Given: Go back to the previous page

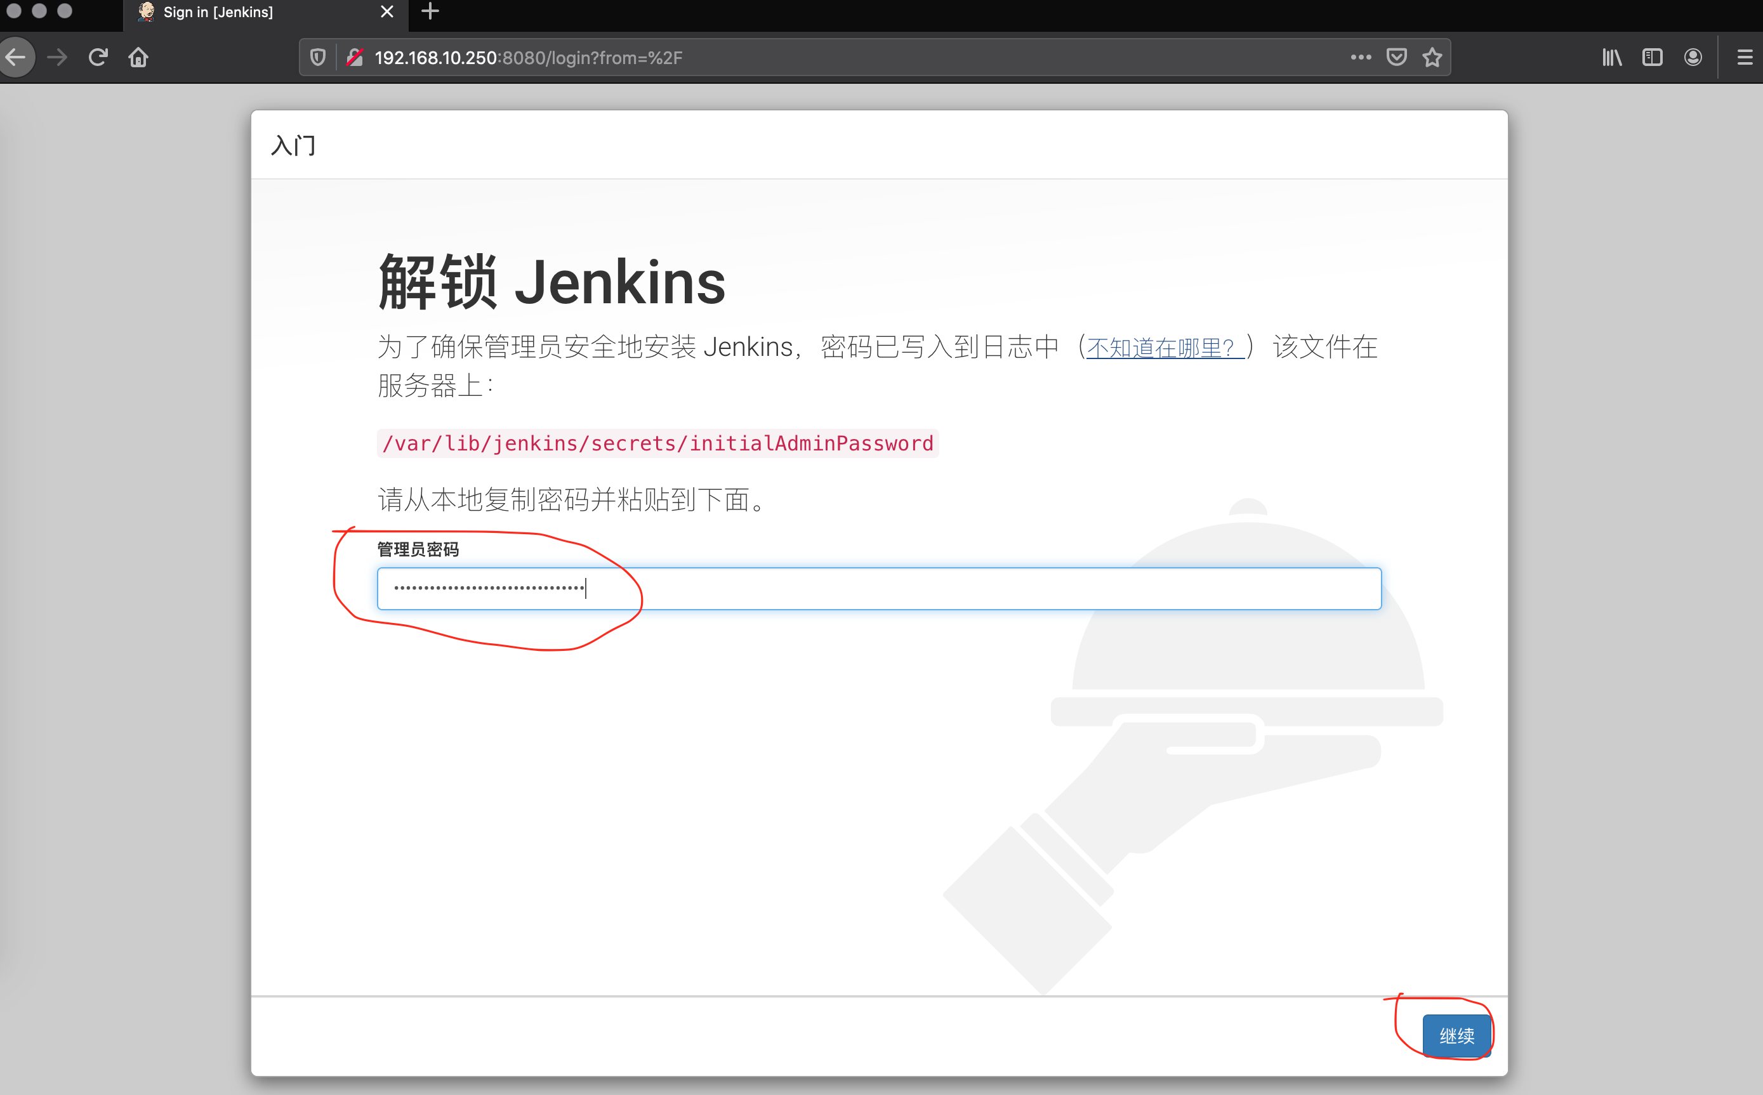Looking at the screenshot, I should tap(16, 57).
